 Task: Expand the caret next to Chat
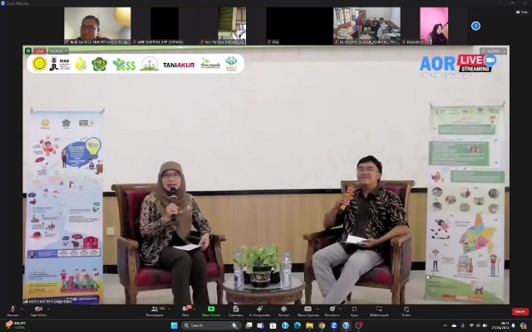click(x=195, y=309)
